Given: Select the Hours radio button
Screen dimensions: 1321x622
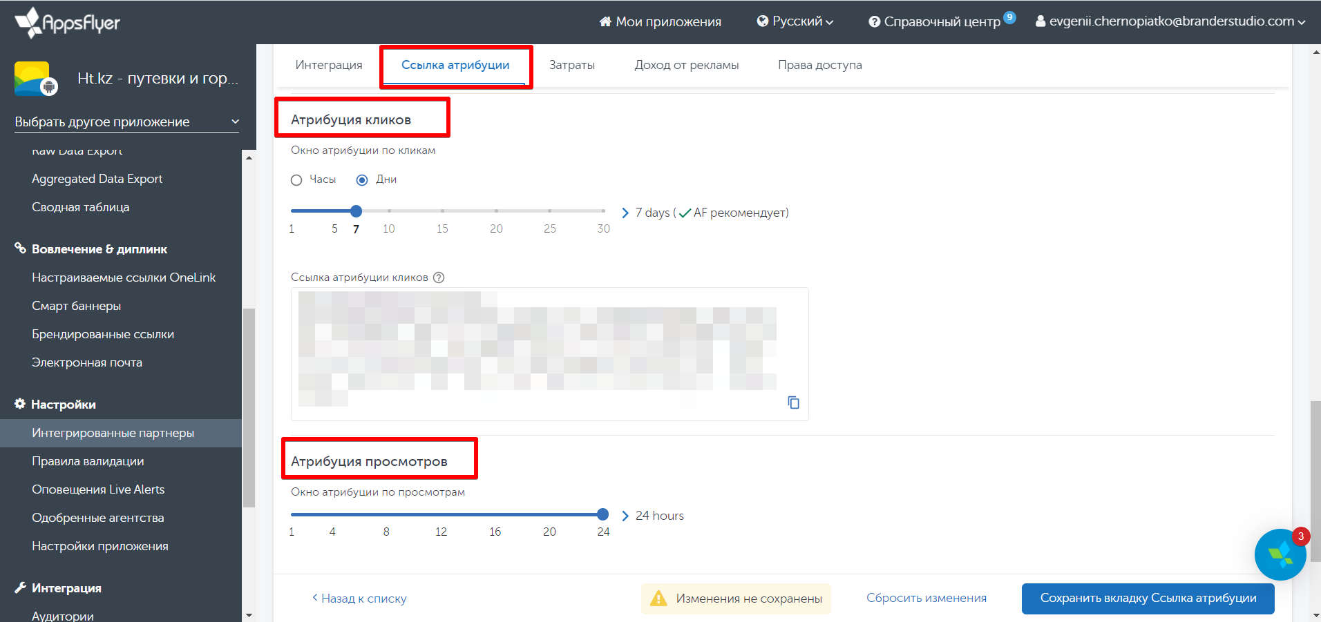Looking at the screenshot, I should click(296, 180).
